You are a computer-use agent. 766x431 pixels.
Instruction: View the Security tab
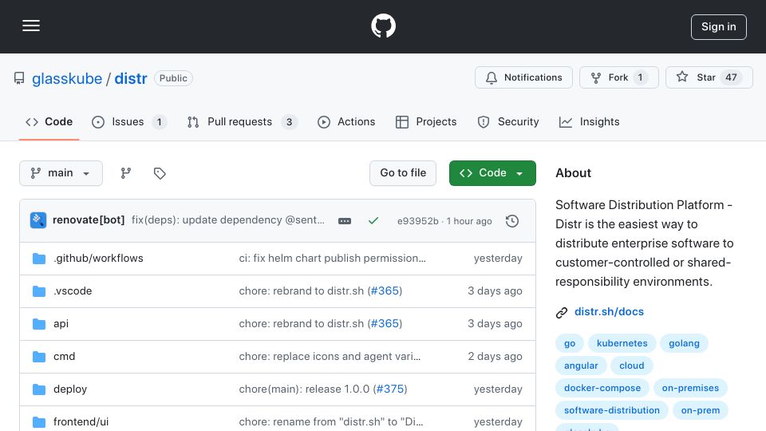pos(508,121)
